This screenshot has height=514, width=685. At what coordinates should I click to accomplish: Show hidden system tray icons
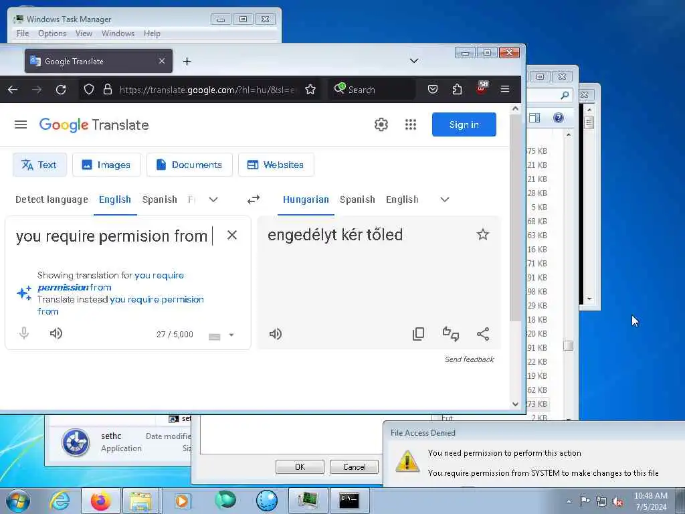[569, 502]
